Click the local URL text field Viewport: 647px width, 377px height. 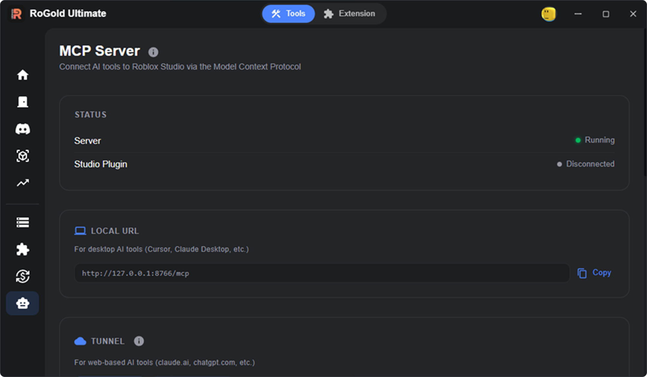[x=322, y=273]
